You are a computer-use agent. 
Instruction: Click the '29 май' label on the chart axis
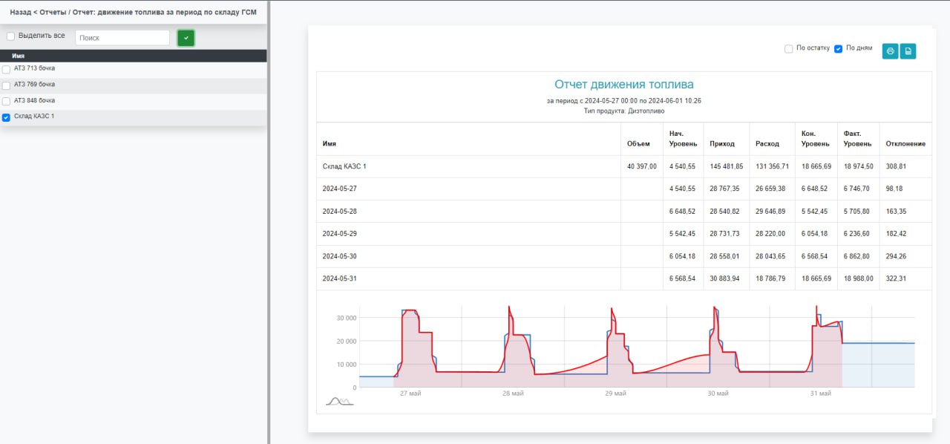coord(615,394)
